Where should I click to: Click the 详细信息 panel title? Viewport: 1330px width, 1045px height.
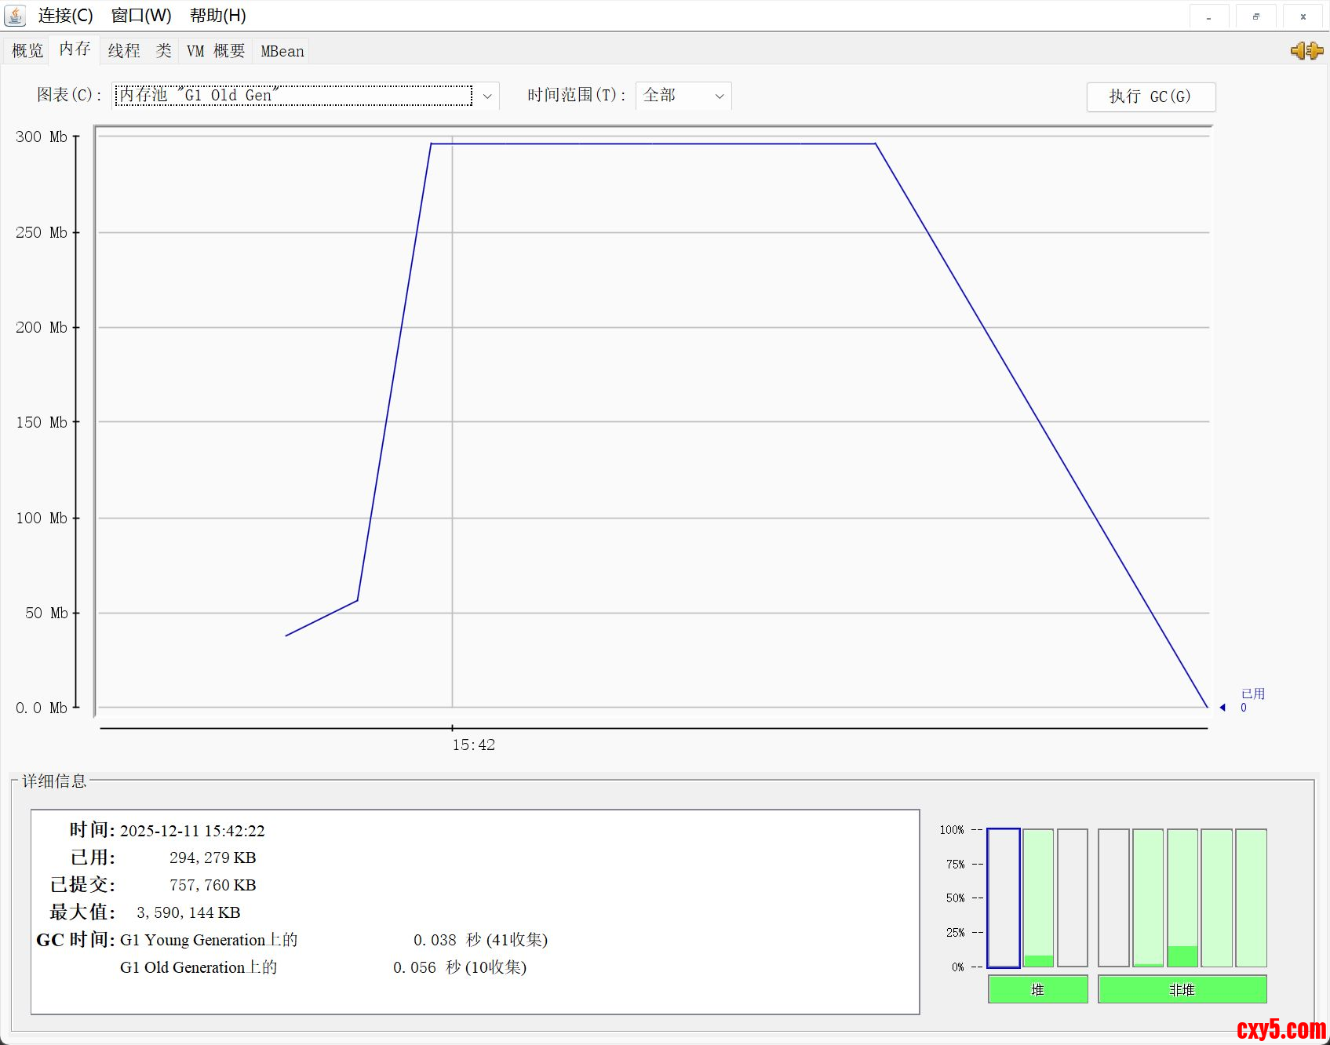click(x=54, y=781)
